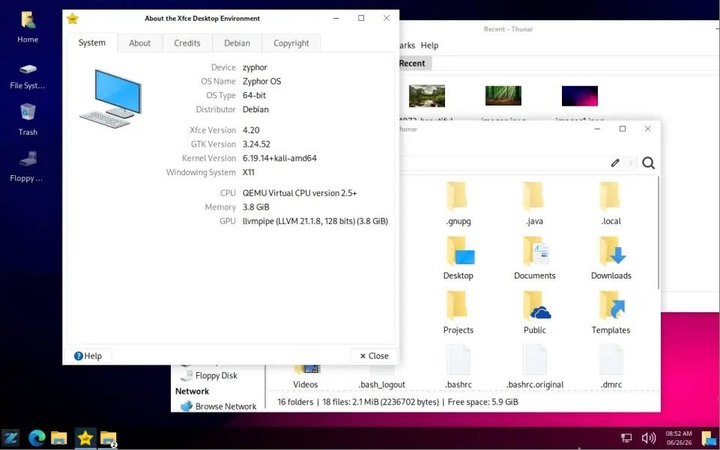720x450 pixels.
Task: Click the Help button in About dialog
Action: [88, 356]
